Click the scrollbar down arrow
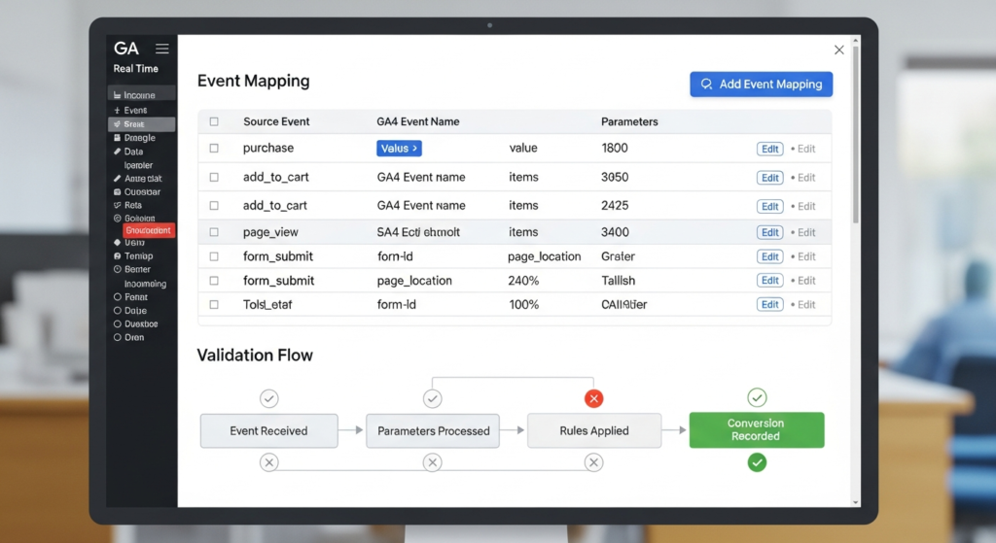The height and width of the screenshot is (543, 996). (856, 502)
